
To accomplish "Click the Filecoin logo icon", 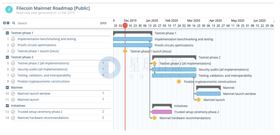I will (x=9, y=9).
